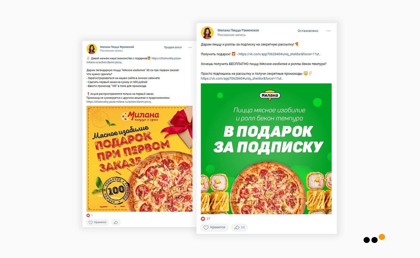Open three-dot menu on Жуковский post

(190, 47)
